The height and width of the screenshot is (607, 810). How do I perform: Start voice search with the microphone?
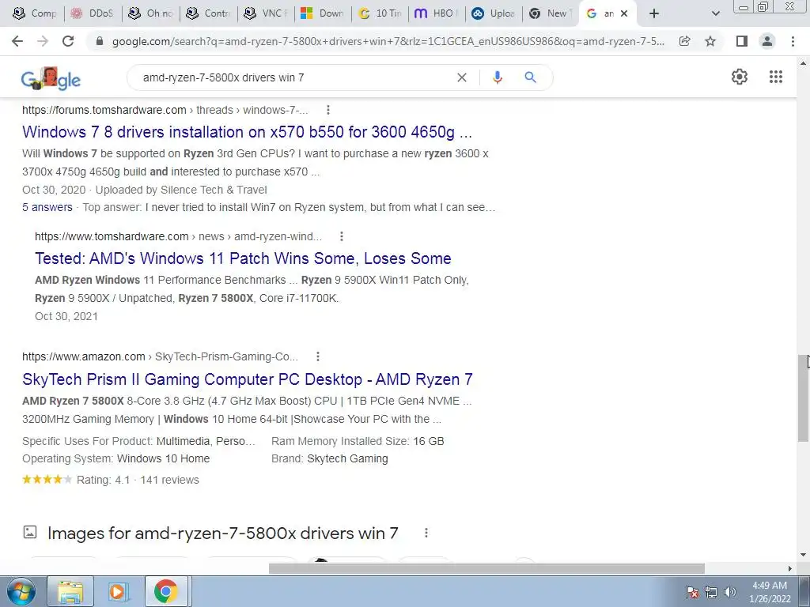498,77
